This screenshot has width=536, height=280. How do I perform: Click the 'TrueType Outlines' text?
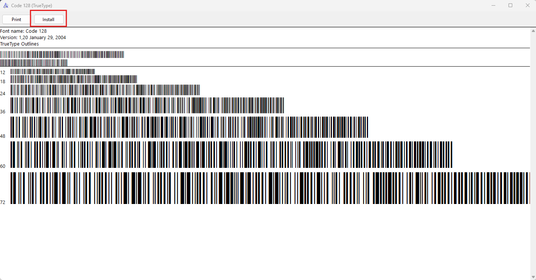click(x=20, y=44)
